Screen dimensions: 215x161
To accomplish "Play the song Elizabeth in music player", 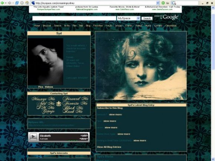I will (x=33, y=137).
